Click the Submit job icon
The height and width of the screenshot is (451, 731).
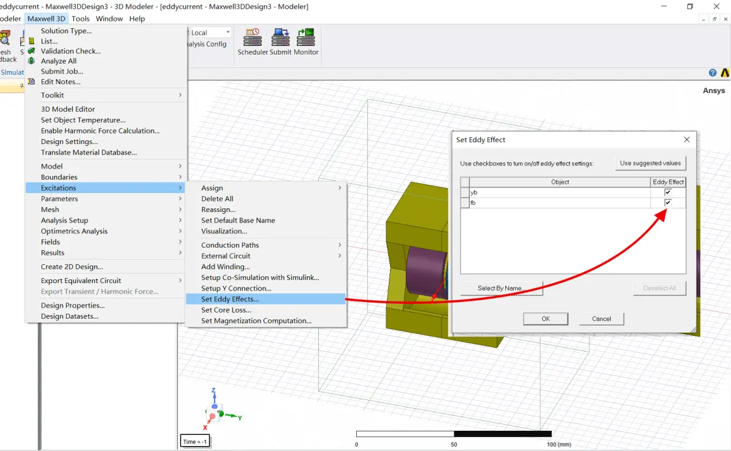click(280, 37)
